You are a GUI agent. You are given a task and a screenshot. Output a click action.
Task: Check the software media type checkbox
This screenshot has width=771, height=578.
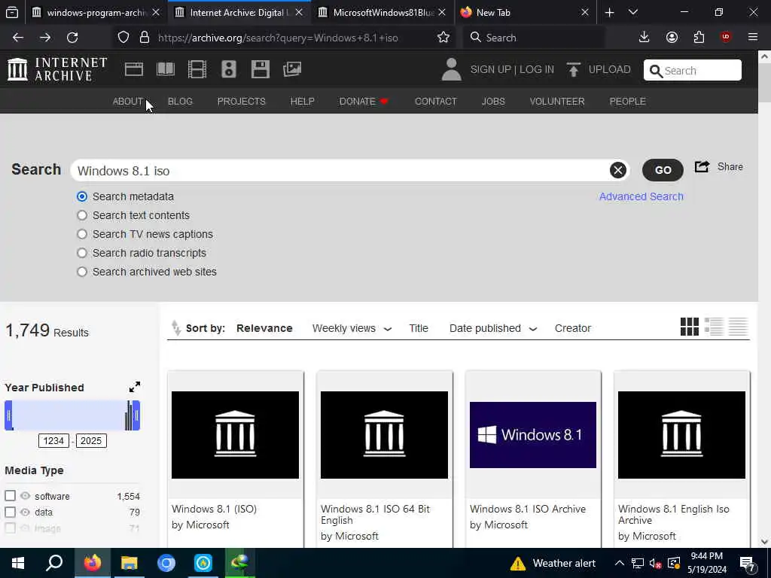click(11, 495)
